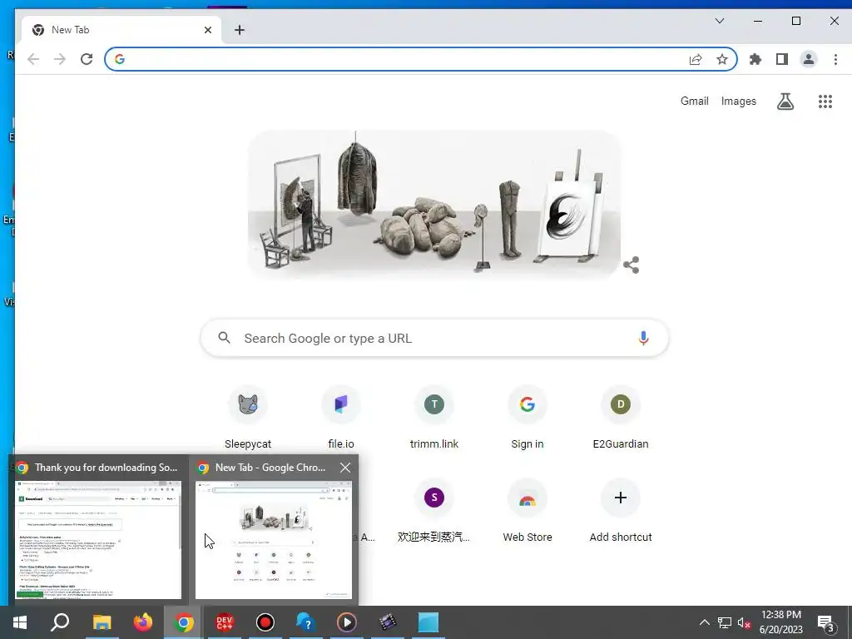The height and width of the screenshot is (639, 852).
Task: Open the red record app in taskbar
Action: [x=265, y=622]
